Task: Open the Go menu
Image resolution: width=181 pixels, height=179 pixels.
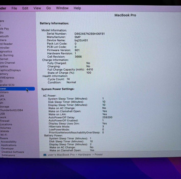Action: point(49,8)
